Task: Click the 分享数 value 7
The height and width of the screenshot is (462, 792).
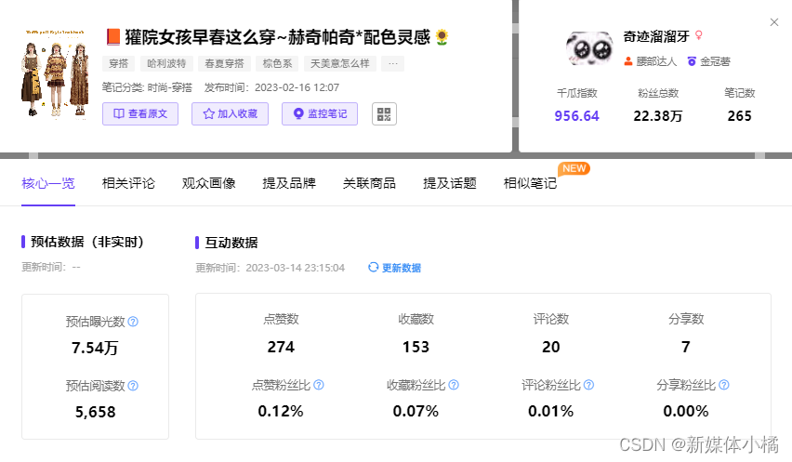Action: pyautogui.click(x=686, y=347)
